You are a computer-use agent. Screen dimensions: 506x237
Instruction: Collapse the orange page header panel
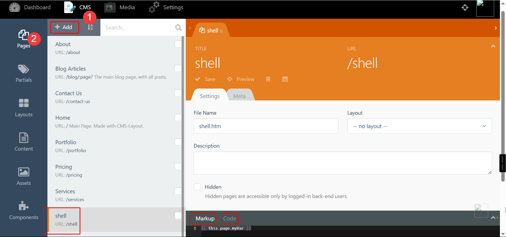coord(493,46)
